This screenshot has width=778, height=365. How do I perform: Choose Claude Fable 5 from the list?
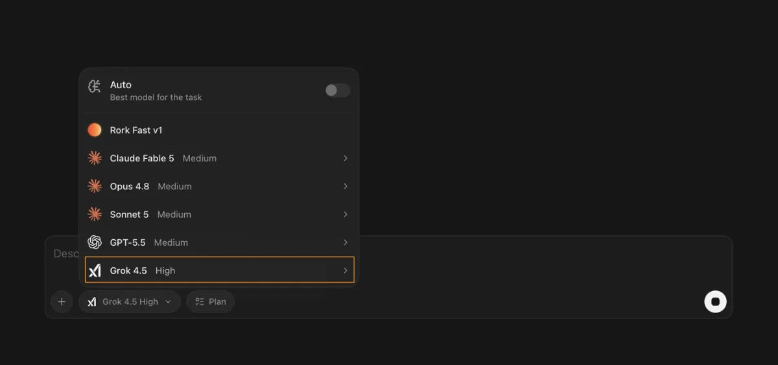pyautogui.click(x=220, y=158)
